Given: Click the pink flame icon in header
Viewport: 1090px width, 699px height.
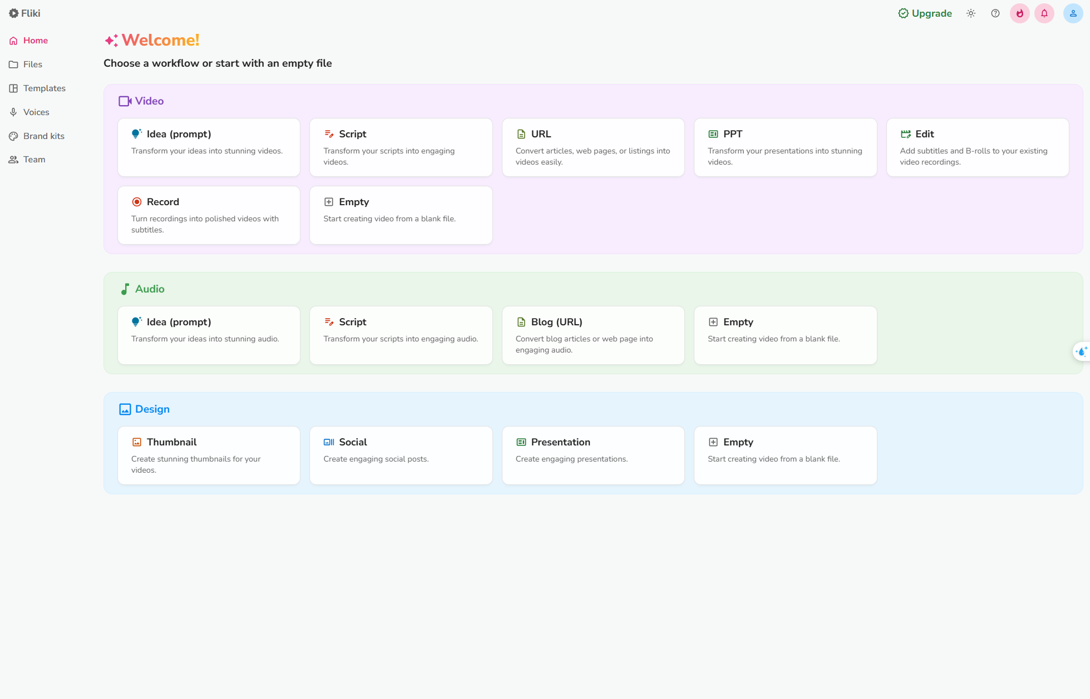Looking at the screenshot, I should 1020,13.
